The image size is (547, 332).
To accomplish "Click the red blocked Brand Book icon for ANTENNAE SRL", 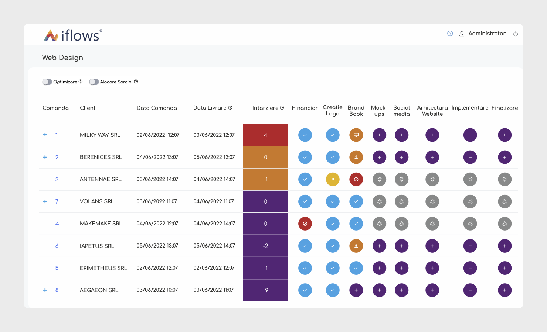I will [x=356, y=179].
